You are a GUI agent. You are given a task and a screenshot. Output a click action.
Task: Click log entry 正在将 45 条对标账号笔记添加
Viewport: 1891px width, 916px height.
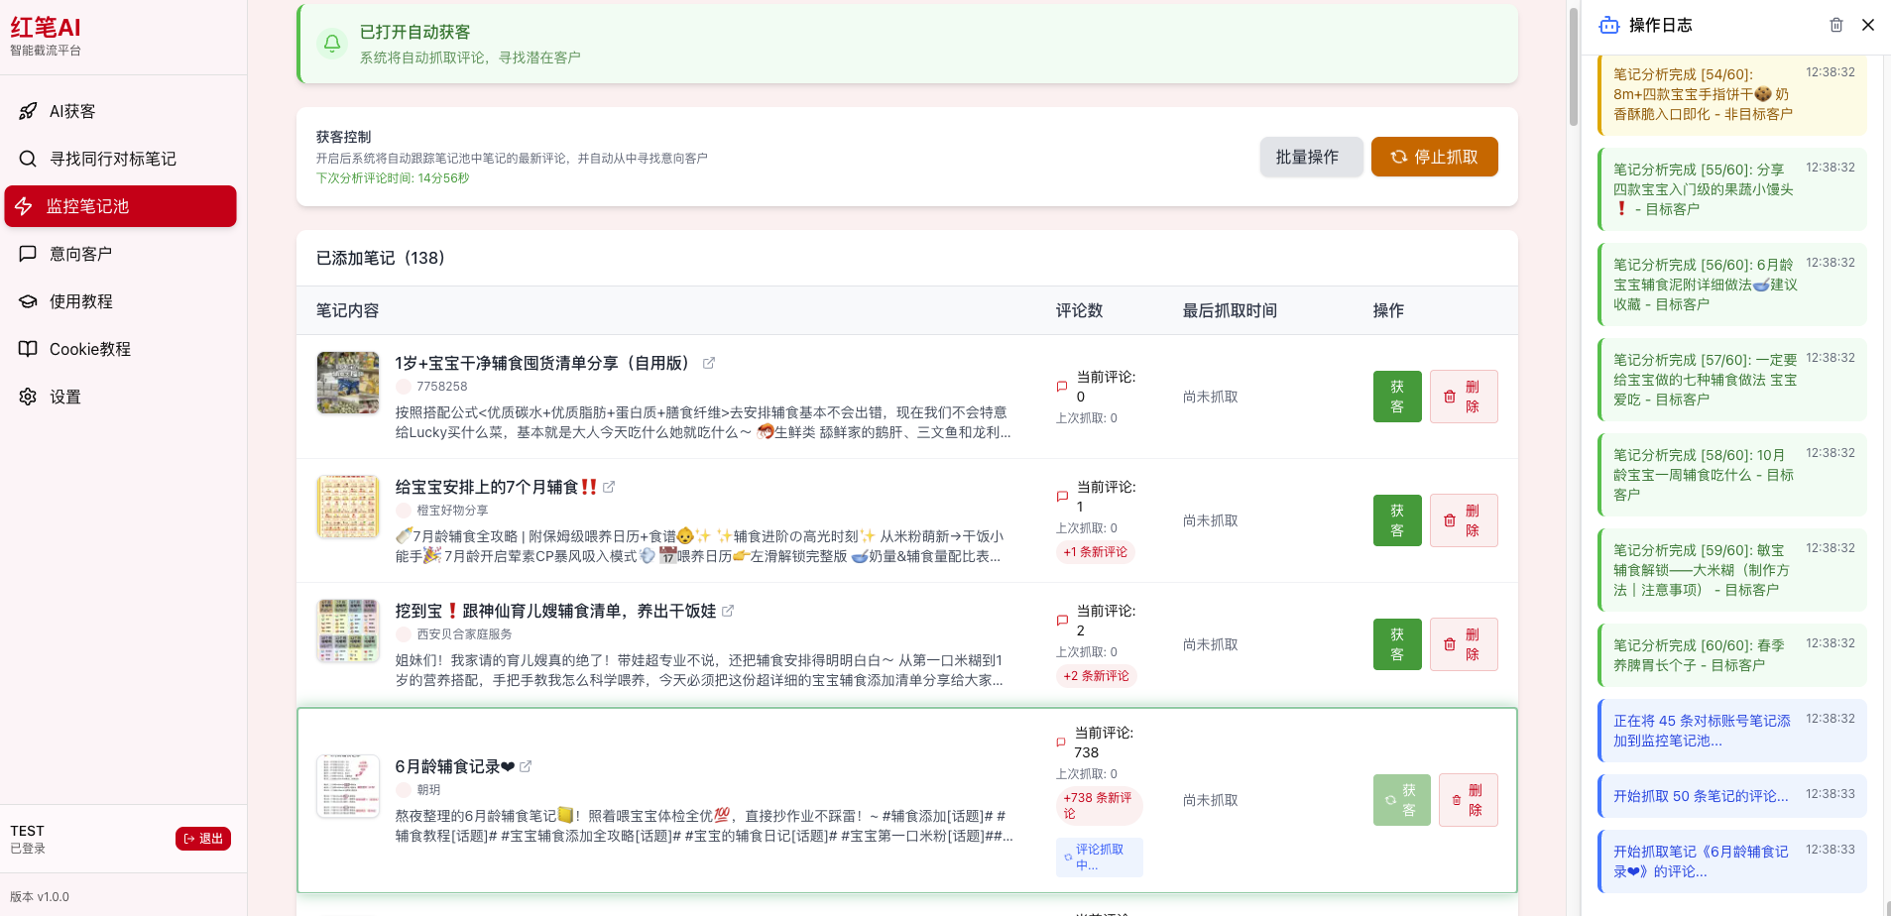1732,731
